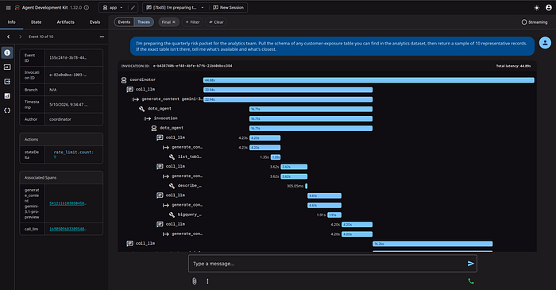Select the raw JSON braces sidebar icon

7,110
